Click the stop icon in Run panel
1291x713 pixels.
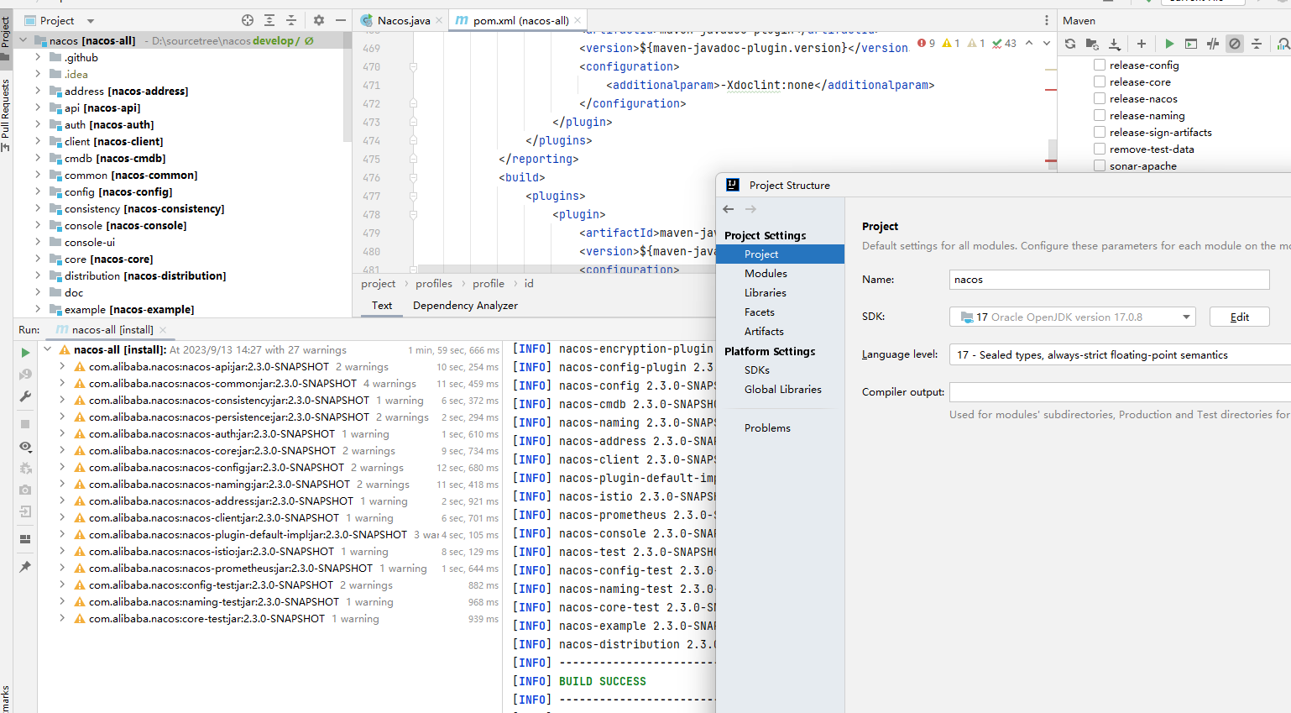pos(25,425)
